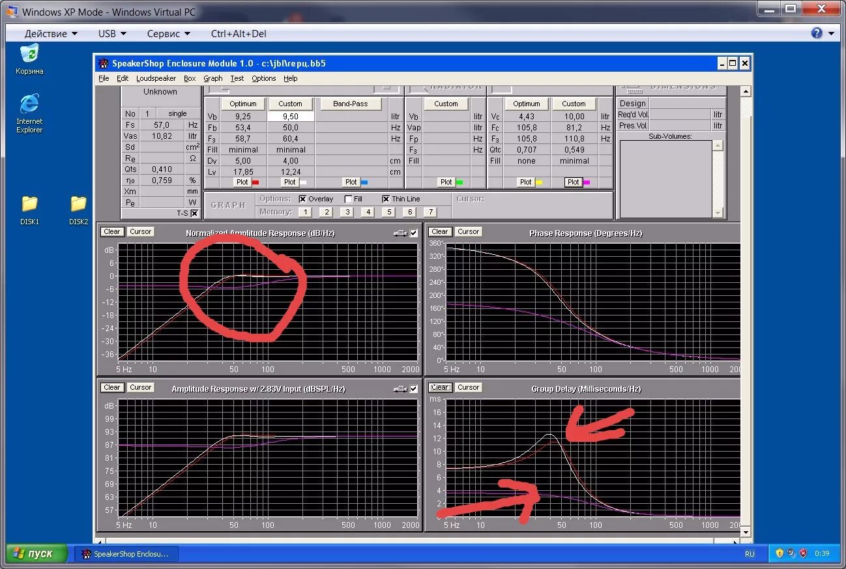Clear the Group Delay graph
The image size is (846, 569).
coord(439,387)
